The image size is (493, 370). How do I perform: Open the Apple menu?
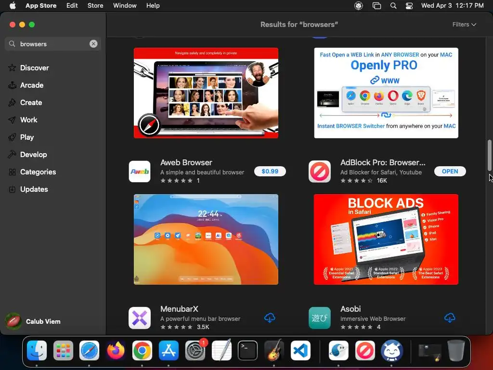click(12, 6)
